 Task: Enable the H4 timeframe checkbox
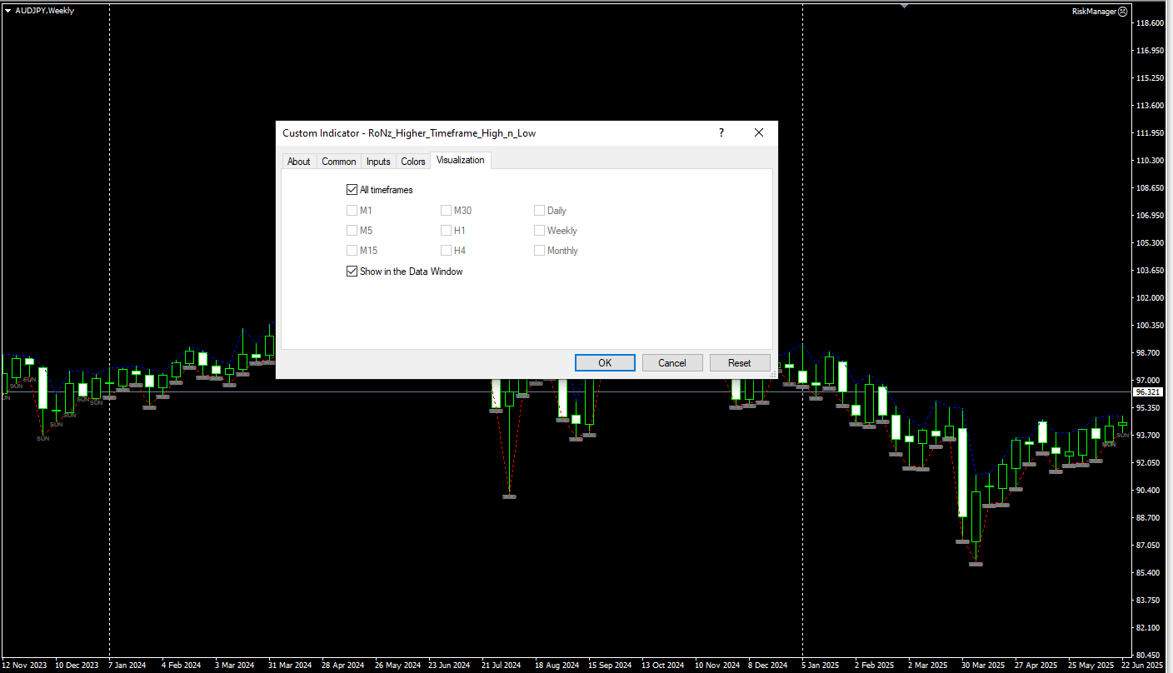[446, 250]
